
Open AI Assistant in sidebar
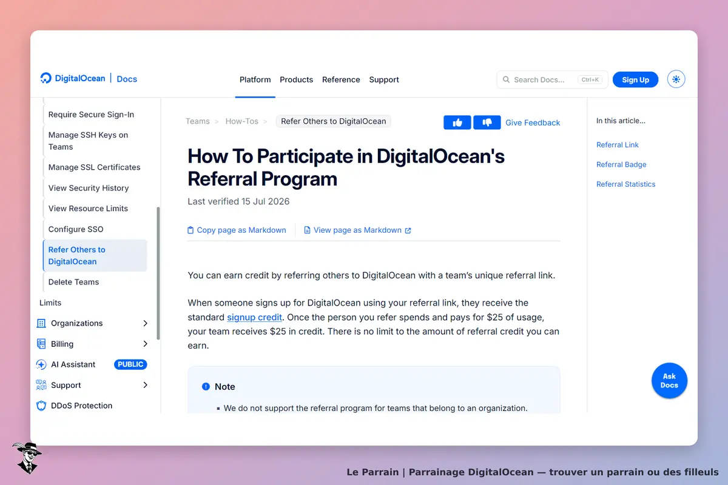73,364
